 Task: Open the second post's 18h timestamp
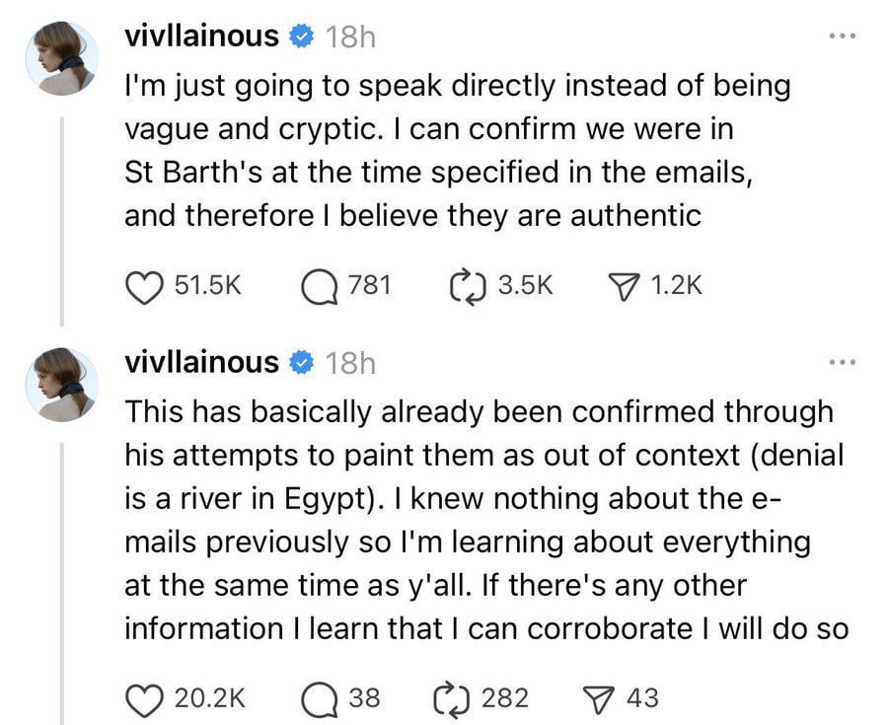tap(350, 363)
